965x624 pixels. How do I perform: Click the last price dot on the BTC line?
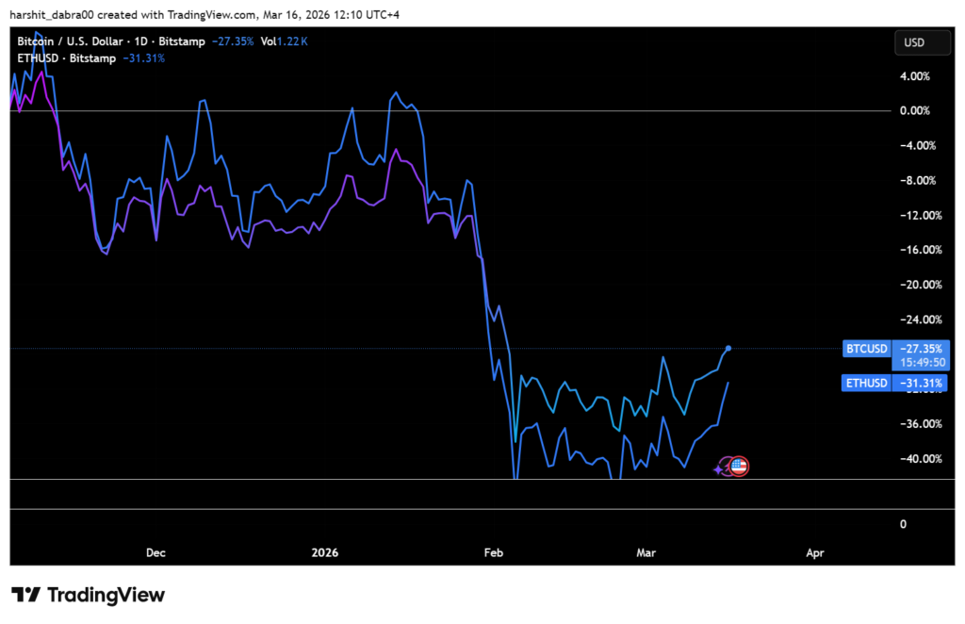728,348
